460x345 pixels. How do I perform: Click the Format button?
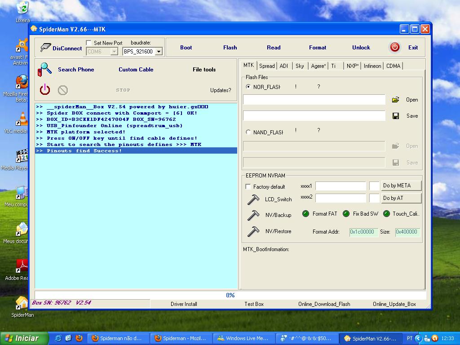coord(318,48)
